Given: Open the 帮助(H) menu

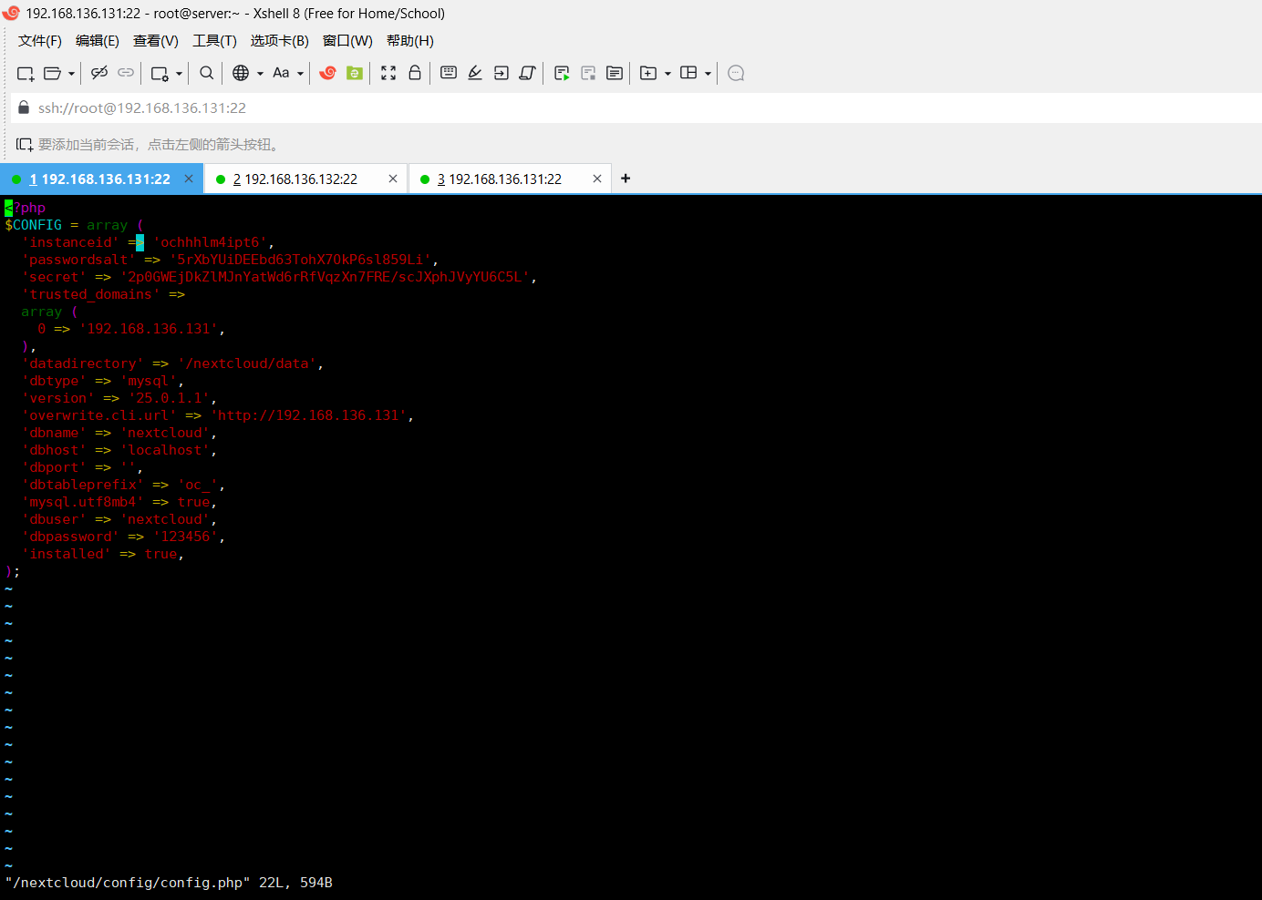Looking at the screenshot, I should tap(410, 41).
